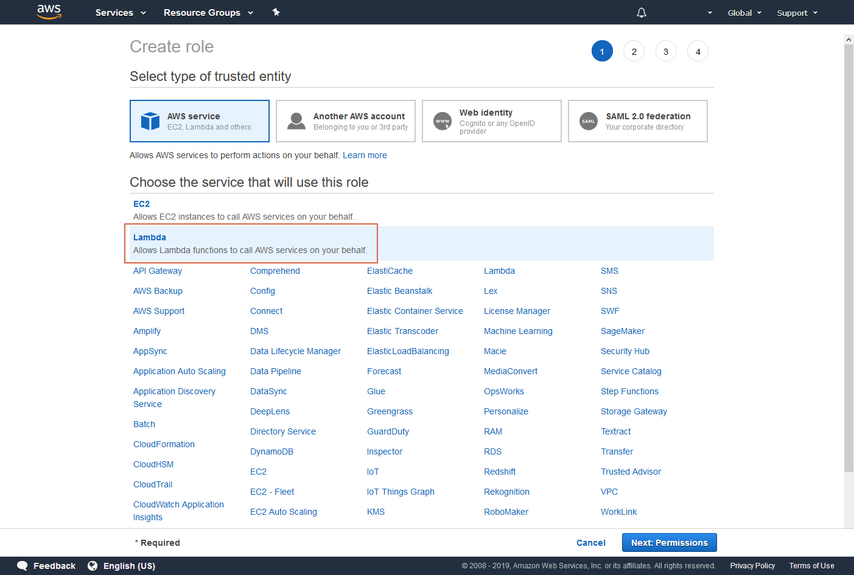Image resolution: width=854 pixels, height=575 pixels.
Task: Click the Next: Permissions button
Action: pyautogui.click(x=670, y=543)
